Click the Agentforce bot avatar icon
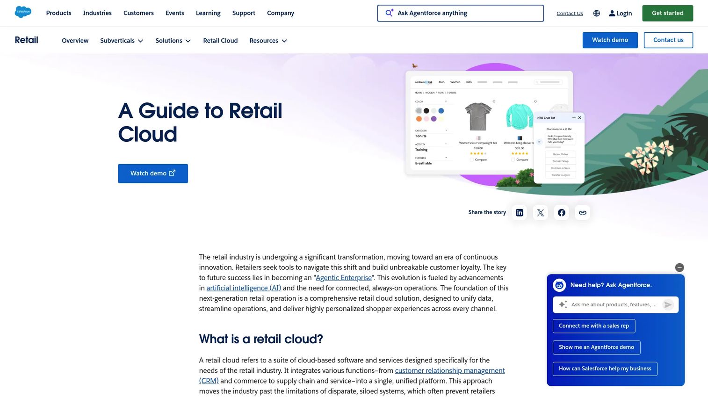708x398 pixels. (x=559, y=285)
